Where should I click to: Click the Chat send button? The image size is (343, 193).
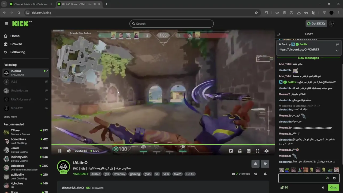coord(333,188)
